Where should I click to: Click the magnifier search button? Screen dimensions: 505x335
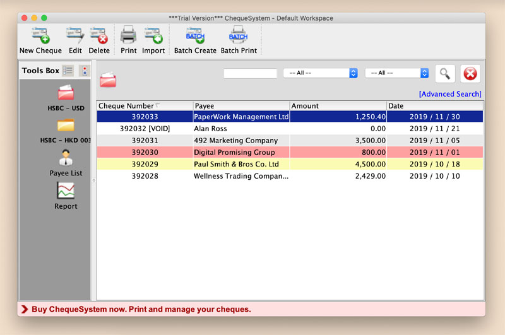pyautogui.click(x=445, y=74)
